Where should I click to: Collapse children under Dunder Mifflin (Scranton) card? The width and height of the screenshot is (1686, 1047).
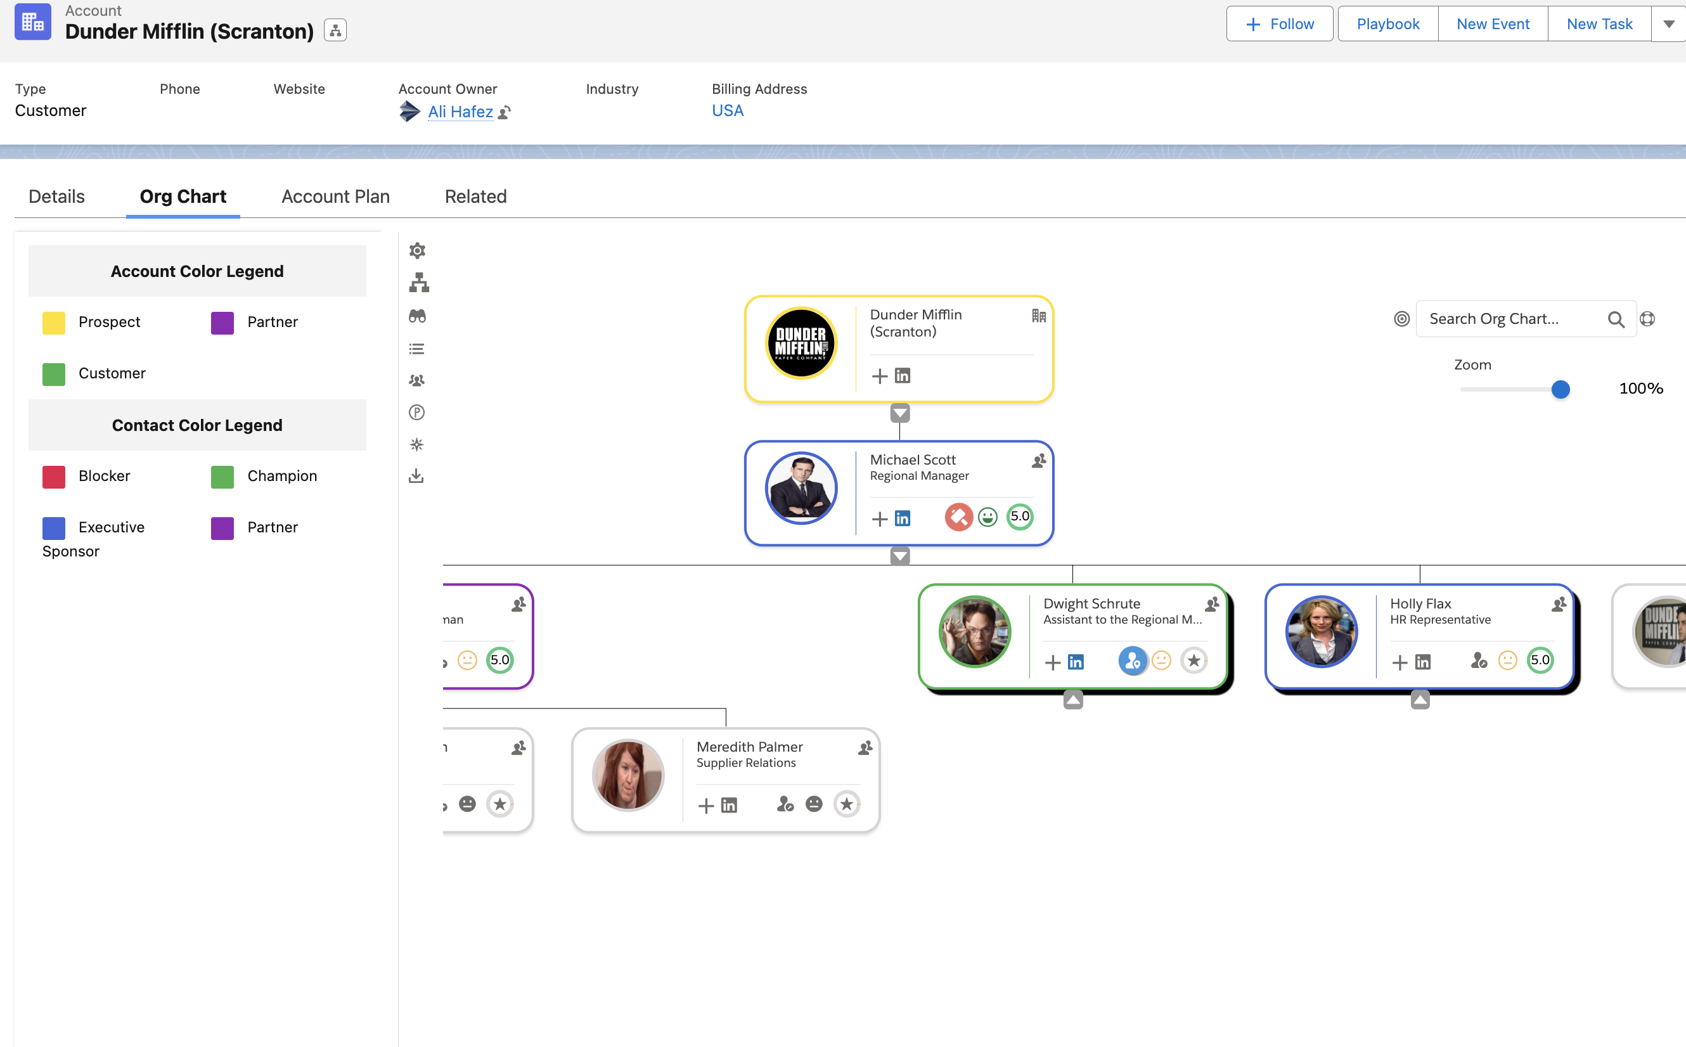[899, 413]
